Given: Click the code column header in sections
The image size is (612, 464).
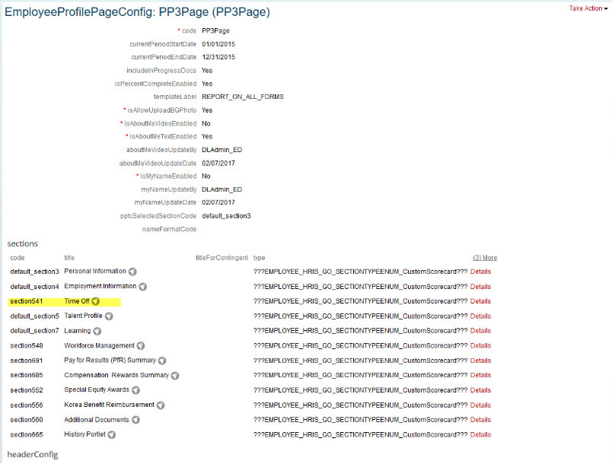Looking at the screenshot, I should click(x=18, y=258).
